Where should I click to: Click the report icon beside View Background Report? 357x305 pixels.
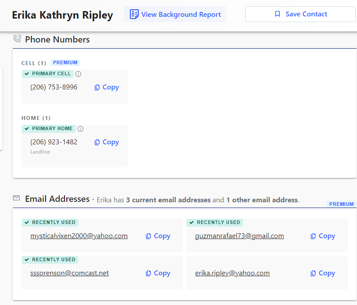pyautogui.click(x=134, y=15)
